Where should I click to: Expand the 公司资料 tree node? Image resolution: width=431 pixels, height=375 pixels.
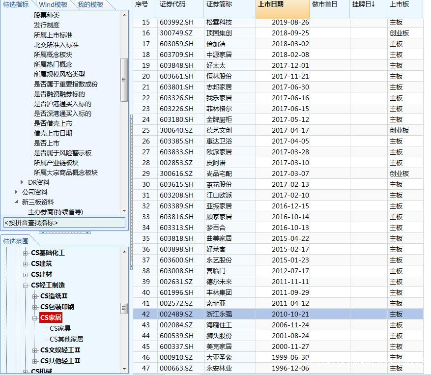(x=16, y=192)
